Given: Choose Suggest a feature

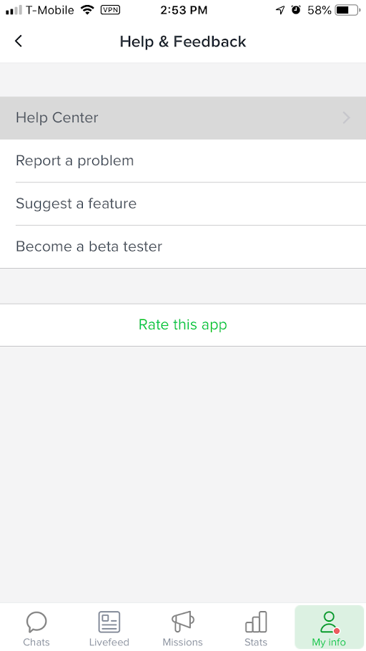Looking at the screenshot, I should tap(183, 204).
